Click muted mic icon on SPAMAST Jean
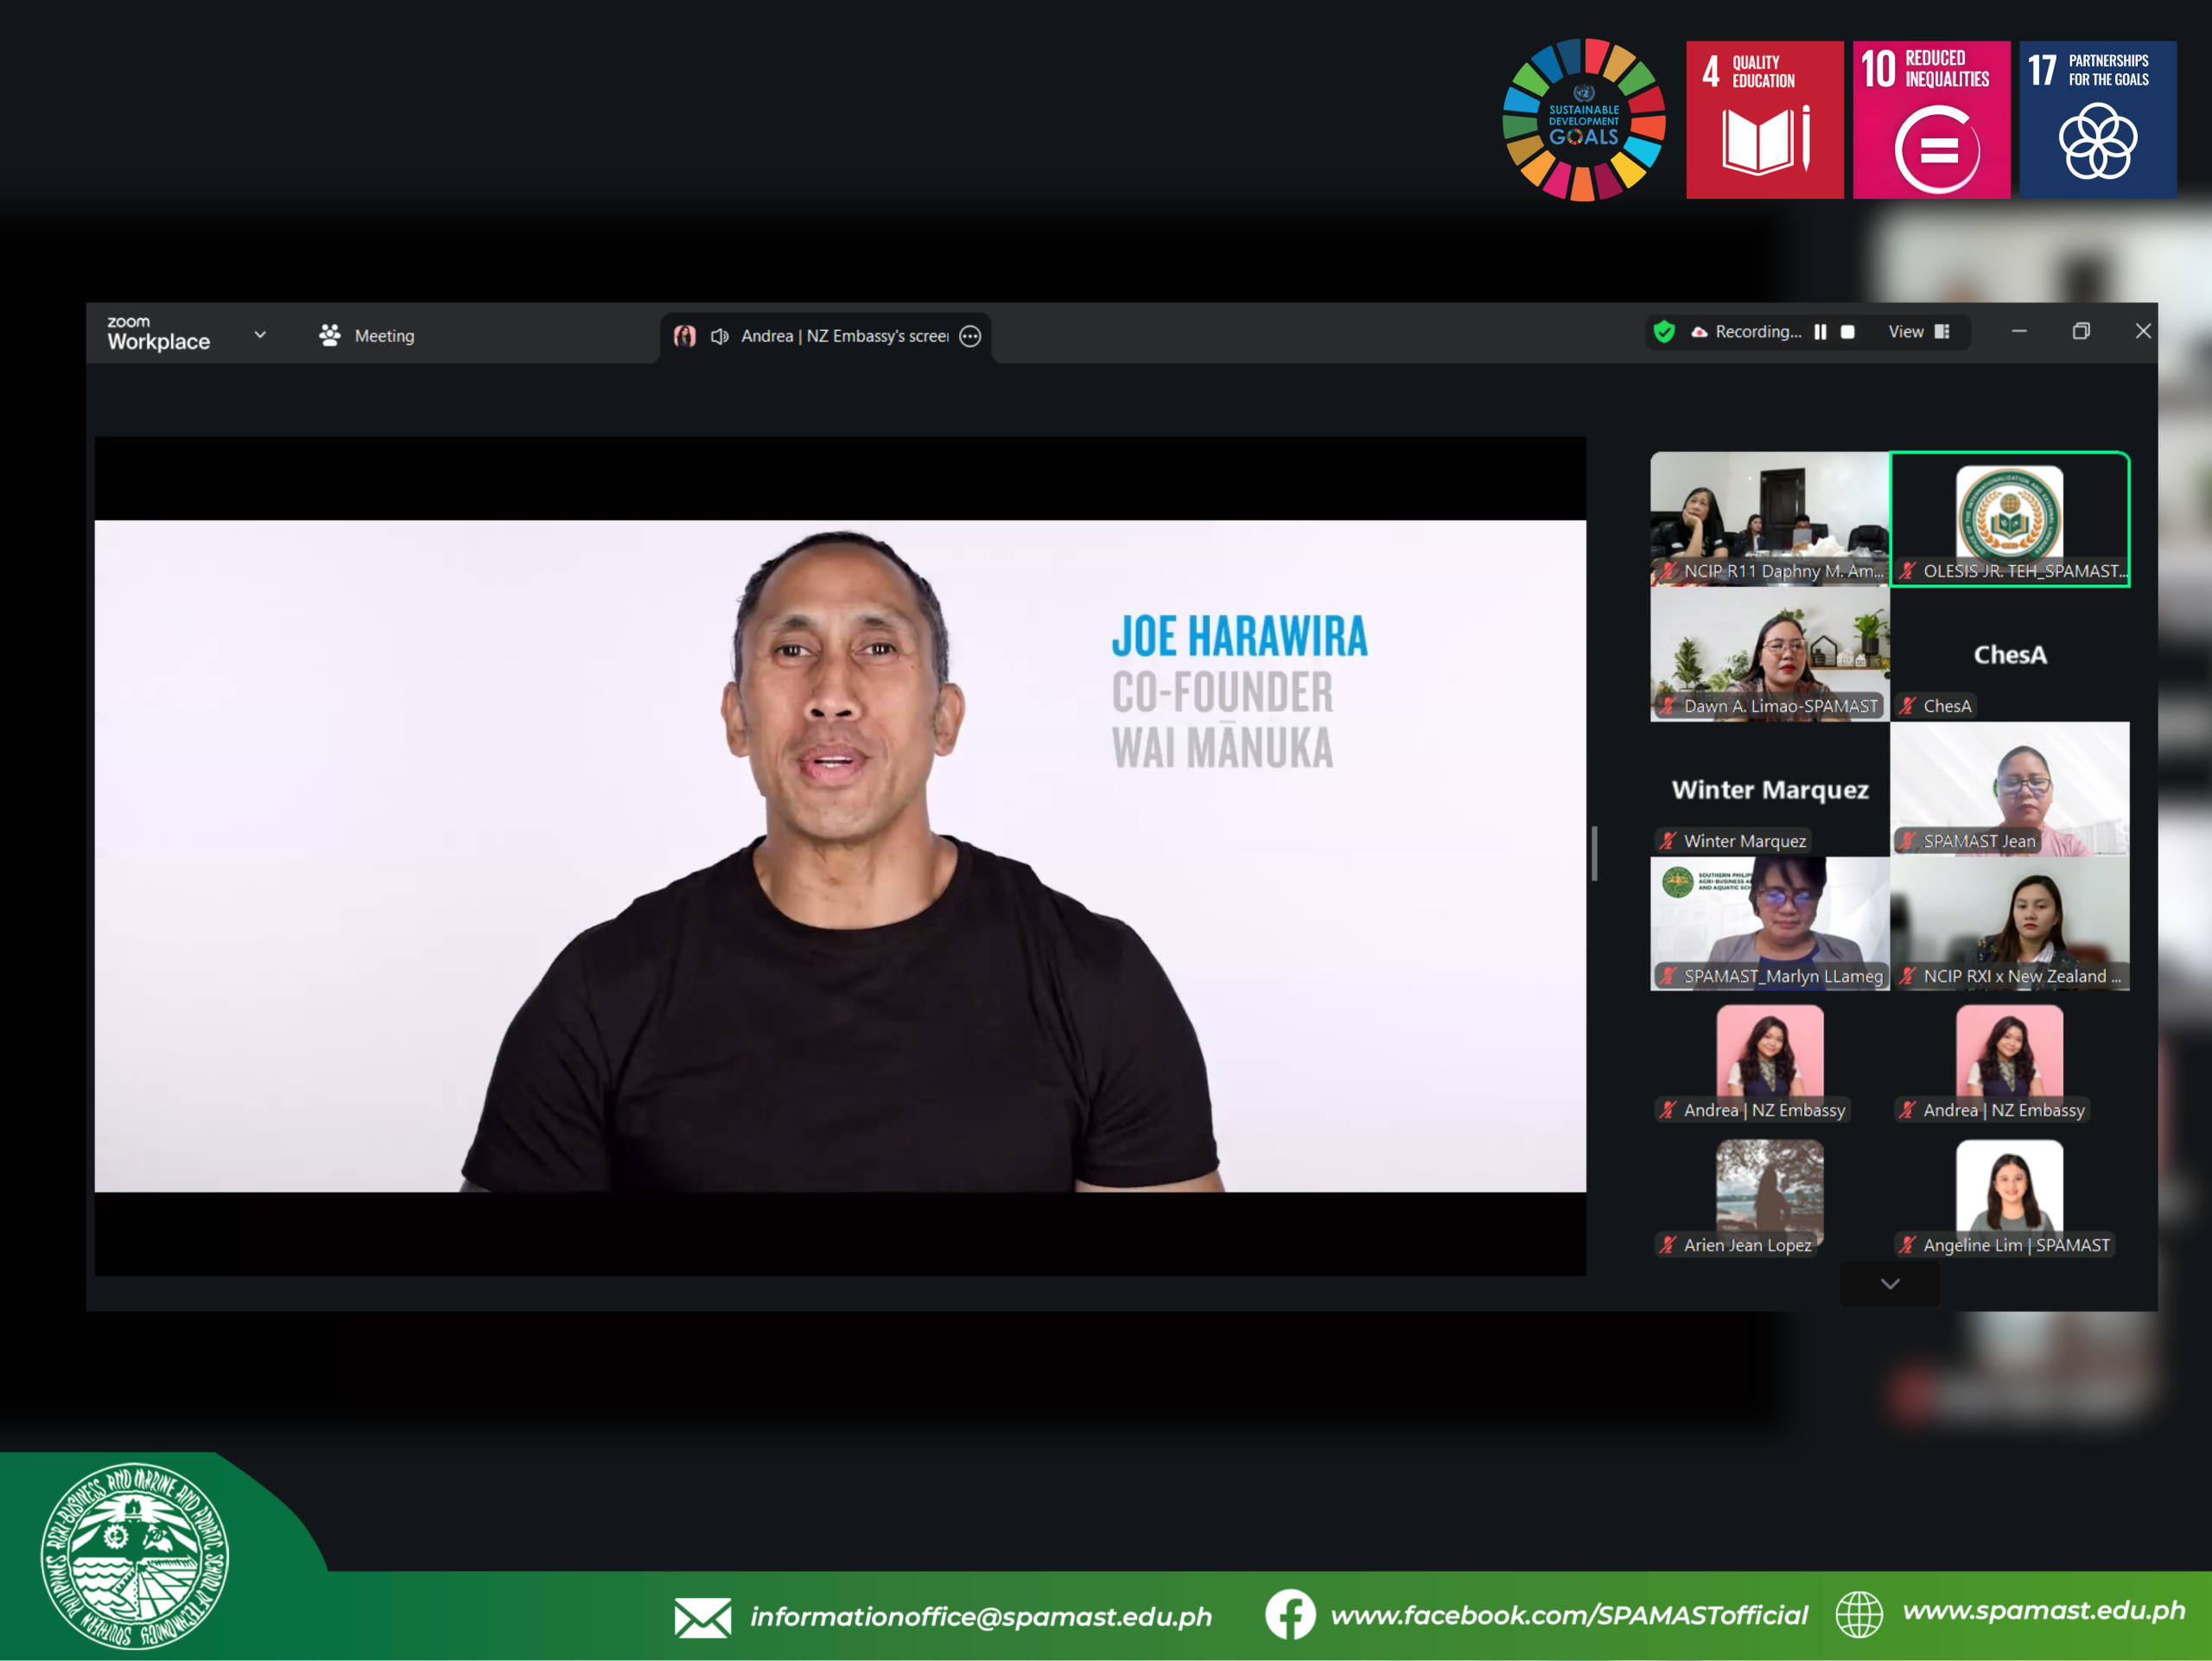Viewport: 2212px width, 1661px height. pyautogui.click(x=1908, y=841)
